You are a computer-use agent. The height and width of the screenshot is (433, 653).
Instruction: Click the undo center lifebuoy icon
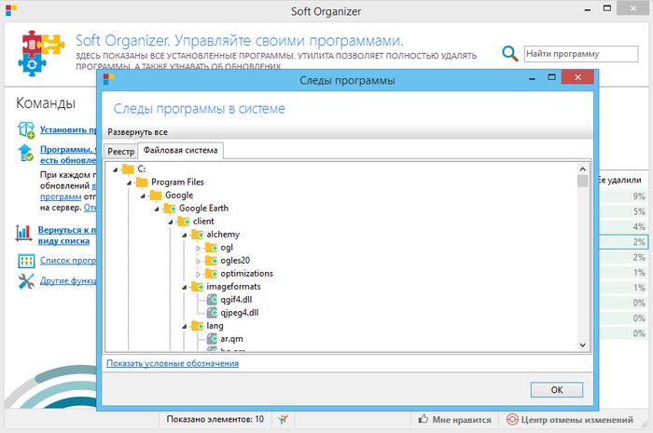(x=512, y=420)
